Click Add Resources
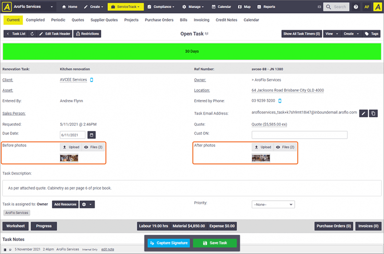 (65, 204)
